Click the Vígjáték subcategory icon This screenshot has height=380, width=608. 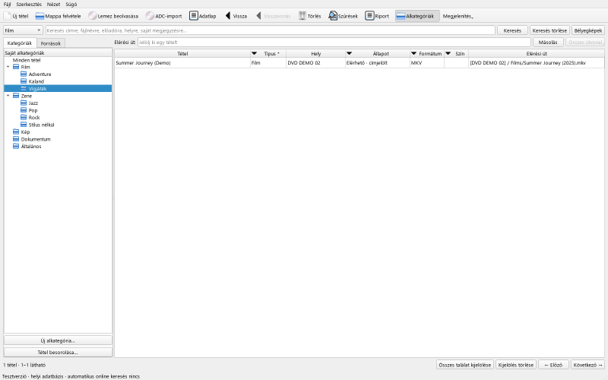click(24, 88)
